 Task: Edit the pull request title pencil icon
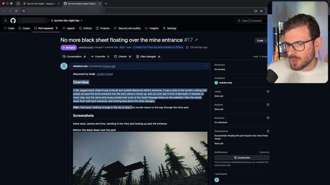point(196,40)
